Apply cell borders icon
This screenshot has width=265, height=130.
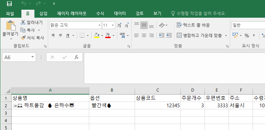[x=82, y=35]
